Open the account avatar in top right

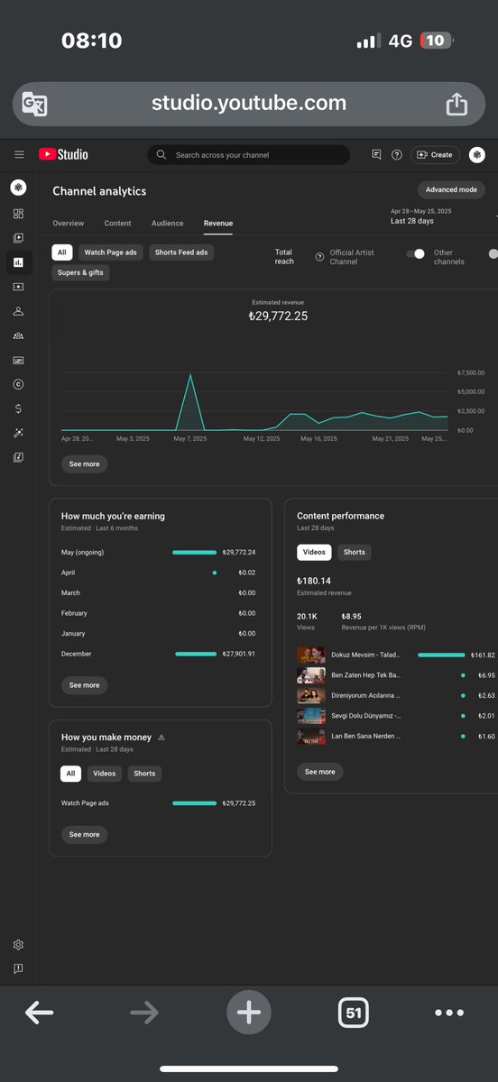coord(477,155)
